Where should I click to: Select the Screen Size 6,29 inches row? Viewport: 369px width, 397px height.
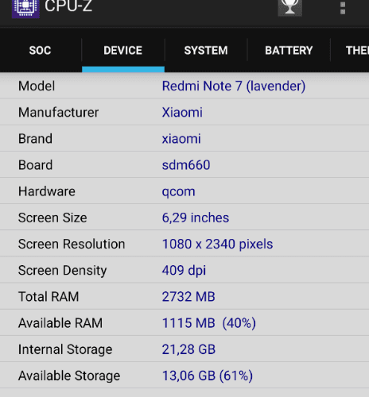pos(184,218)
